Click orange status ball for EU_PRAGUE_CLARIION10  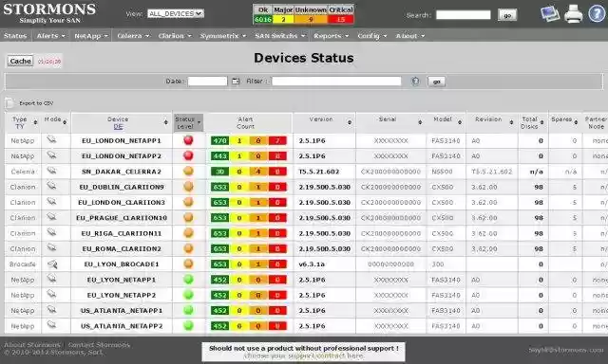(x=188, y=217)
